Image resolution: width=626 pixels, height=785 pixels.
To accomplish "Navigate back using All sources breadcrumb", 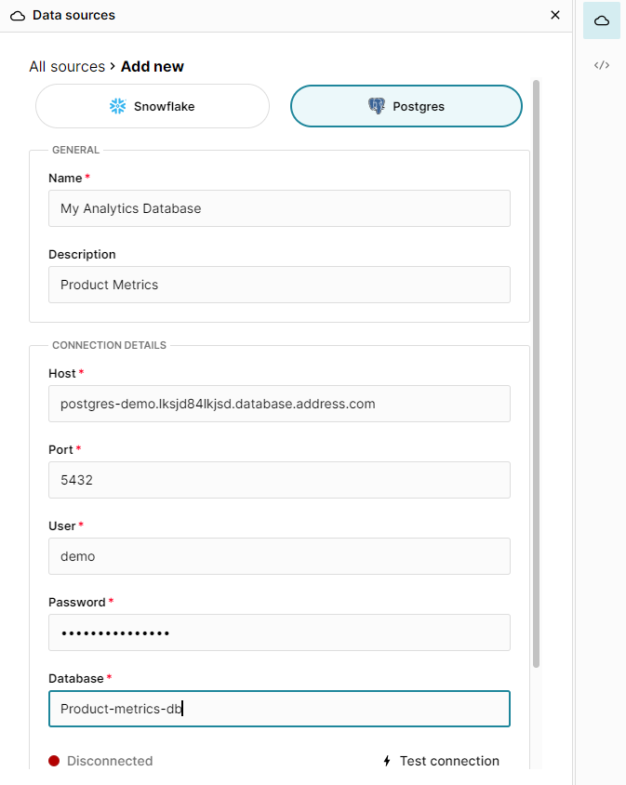I will [x=66, y=66].
